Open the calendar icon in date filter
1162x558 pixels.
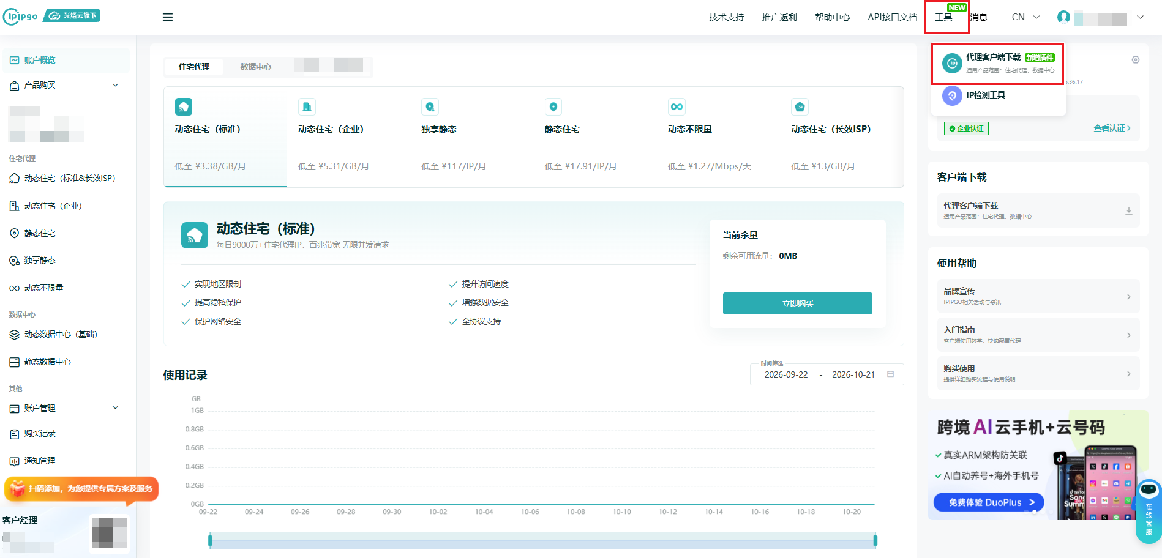[x=891, y=374]
